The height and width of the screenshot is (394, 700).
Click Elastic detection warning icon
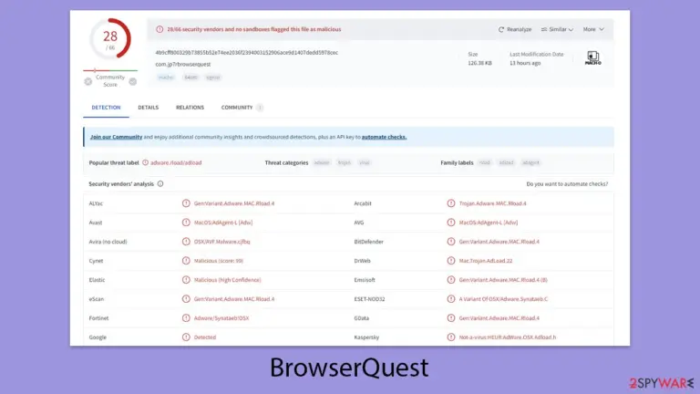[x=186, y=280]
